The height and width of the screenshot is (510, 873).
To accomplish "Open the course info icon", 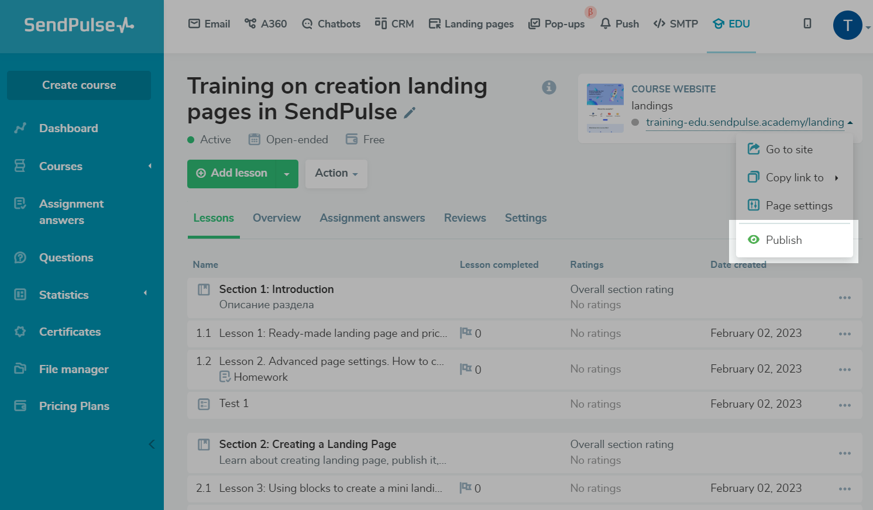I will 549,87.
